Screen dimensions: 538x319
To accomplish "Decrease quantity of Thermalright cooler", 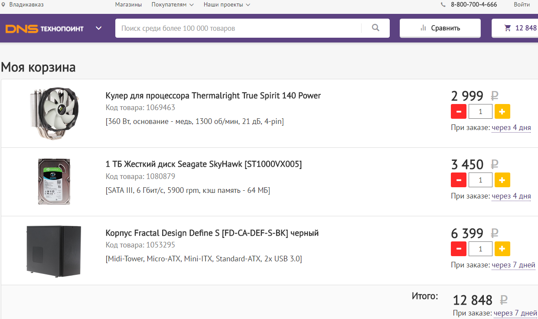I will (x=459, y=111).
